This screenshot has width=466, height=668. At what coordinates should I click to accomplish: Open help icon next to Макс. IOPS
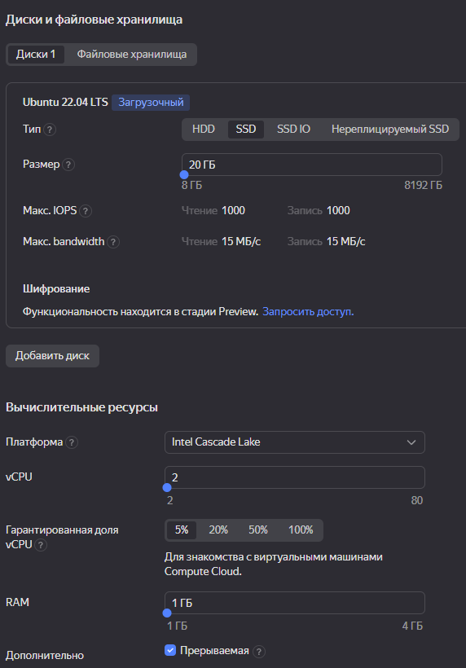pyautogui.click(x=86, y=211)
